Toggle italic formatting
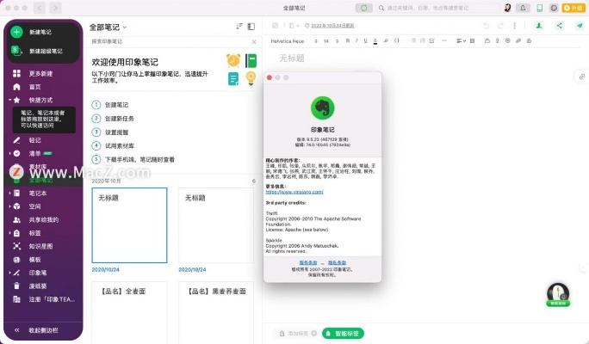This screenshot has width=589, height=344. coord(356,41)
